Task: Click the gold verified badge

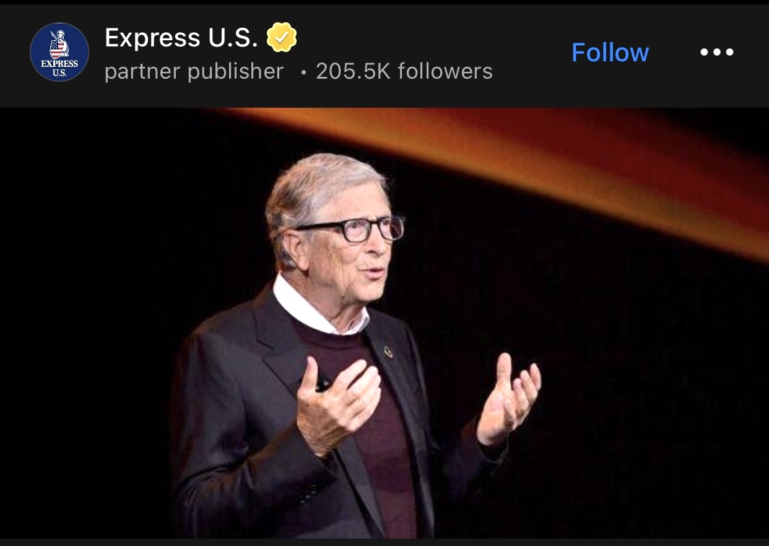Action: click(x=282, y=38)
